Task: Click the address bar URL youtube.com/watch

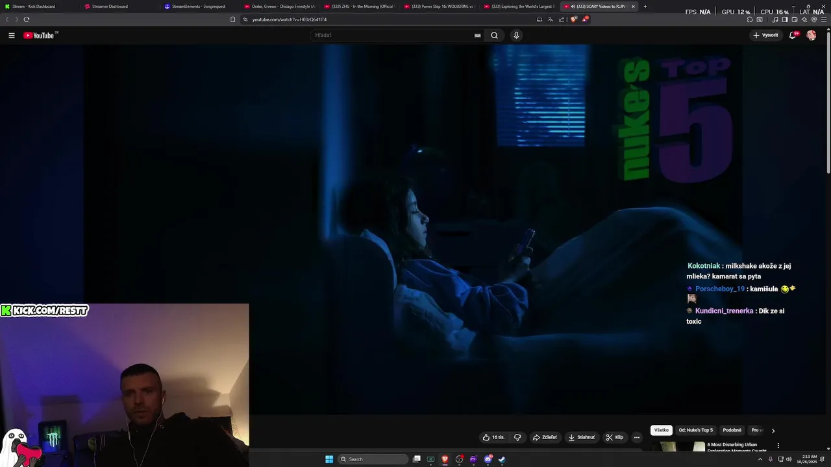Action: pos(290,19)
